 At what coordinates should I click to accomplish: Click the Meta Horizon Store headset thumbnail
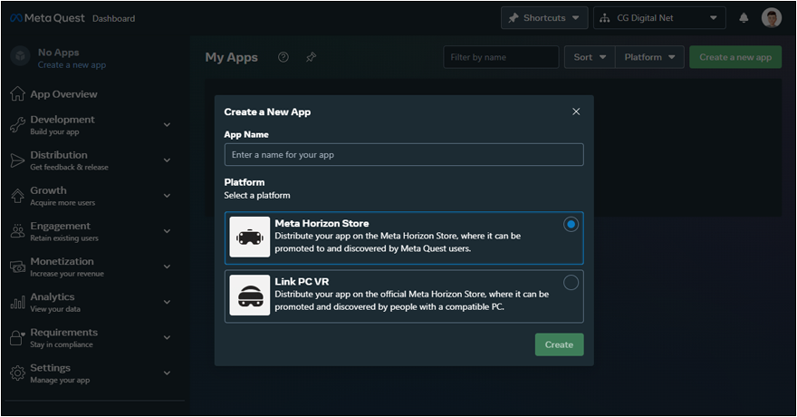(x=250, y=237)
